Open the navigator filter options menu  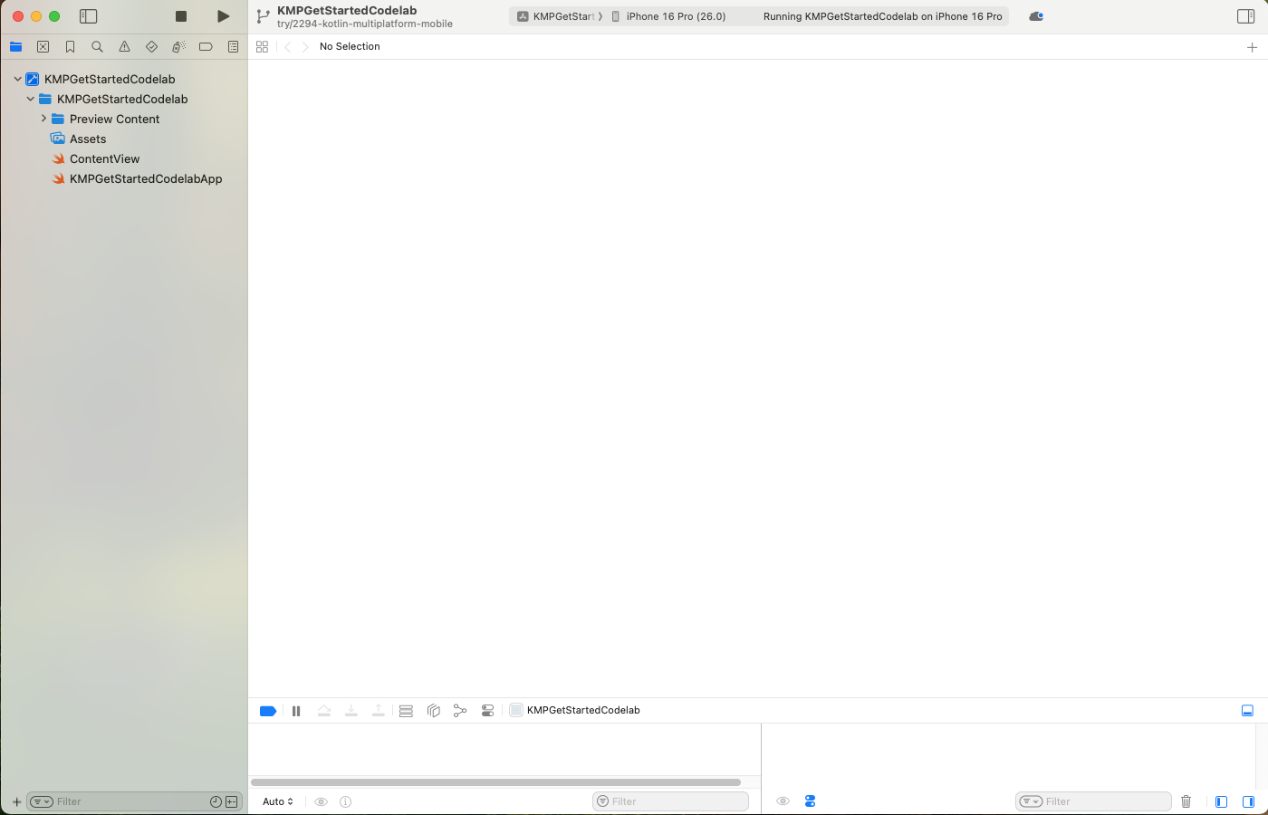[42, 801]
